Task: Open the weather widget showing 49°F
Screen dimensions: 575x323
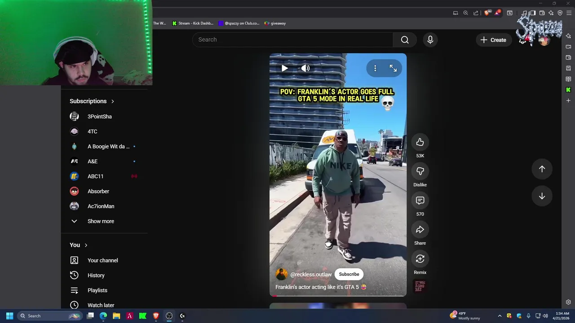Action: click(465, 316)
